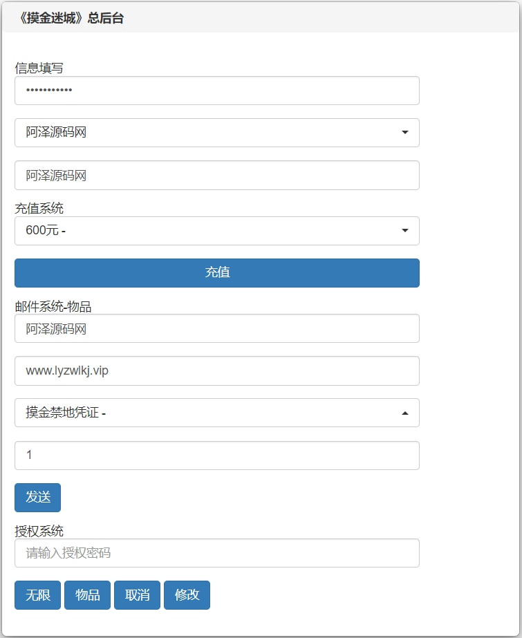Click the caret arrow on the 600元 dropdown
The image size is (522, 638).
point(405,231)
